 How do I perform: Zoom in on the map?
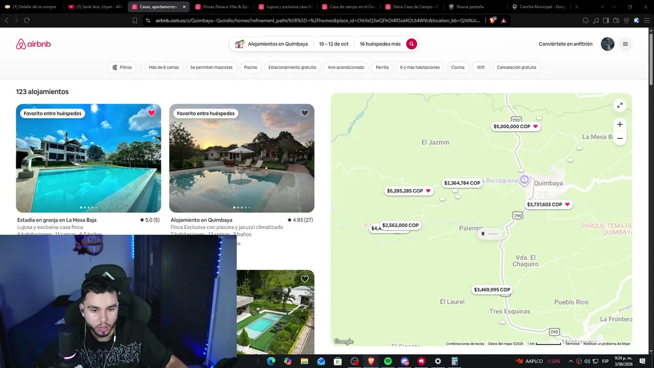(620, 125)
